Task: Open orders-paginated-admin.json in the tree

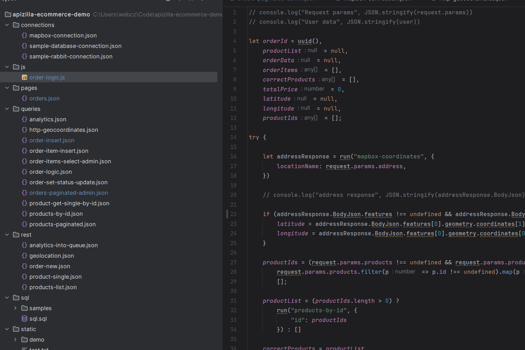Action: tap(69, 193)
